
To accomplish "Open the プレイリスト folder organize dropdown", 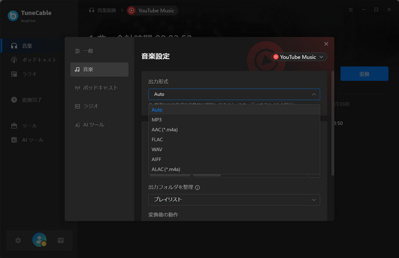I will (x=234, y=200).
